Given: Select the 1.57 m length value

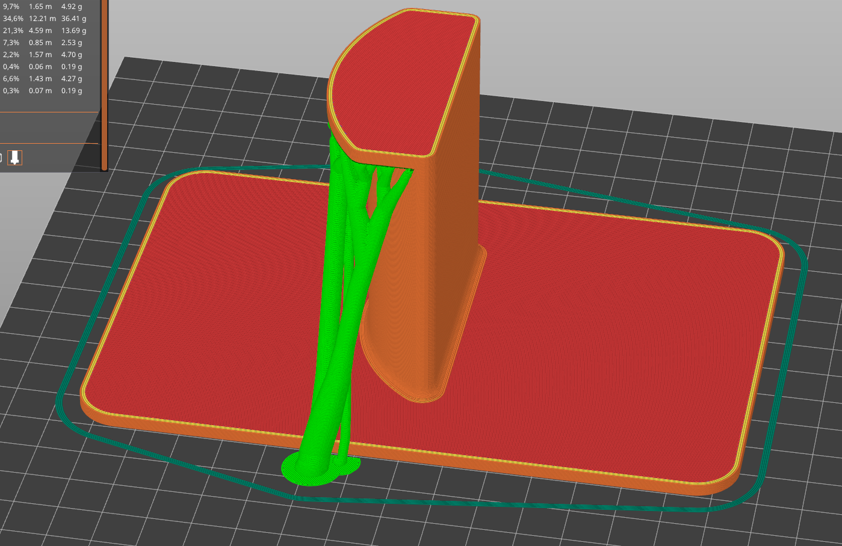Looking at the screenshot, I should point(40,55).
